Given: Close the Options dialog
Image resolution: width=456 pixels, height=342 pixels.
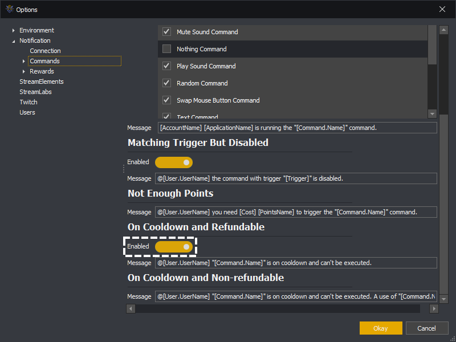Looking at the screenshot, I should 442,9.
